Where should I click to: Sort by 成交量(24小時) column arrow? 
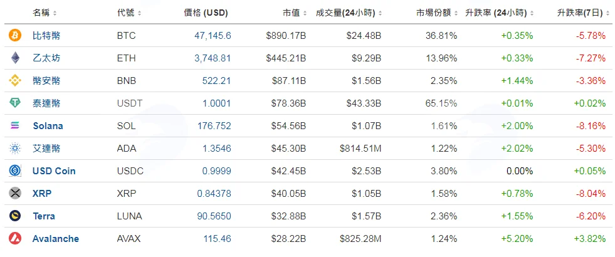[380, 13]
